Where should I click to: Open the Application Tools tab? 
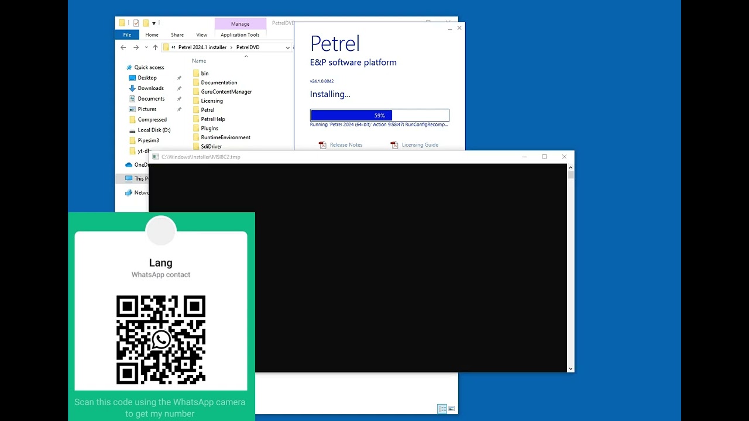click(x=240, y=34)
